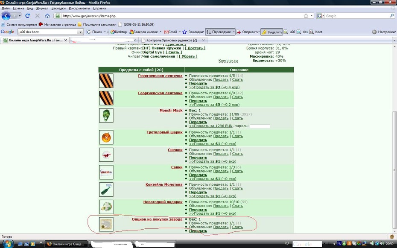
Task: Reload the page with the refresh icon
Action: tap(28, 16)
